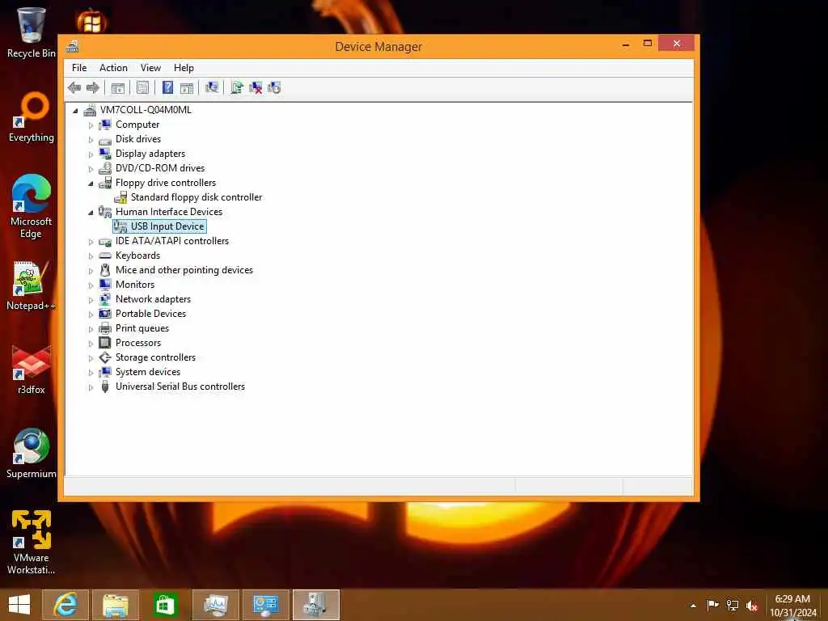The height and width of the screenshot is (621, 828).
Task: Click the Action Center flag tray icon
Action: pyautogui.click(x=712, y=605)
